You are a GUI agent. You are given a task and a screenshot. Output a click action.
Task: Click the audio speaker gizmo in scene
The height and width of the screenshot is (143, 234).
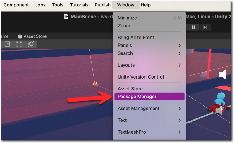pyautogui.click(x=222, y=75)
